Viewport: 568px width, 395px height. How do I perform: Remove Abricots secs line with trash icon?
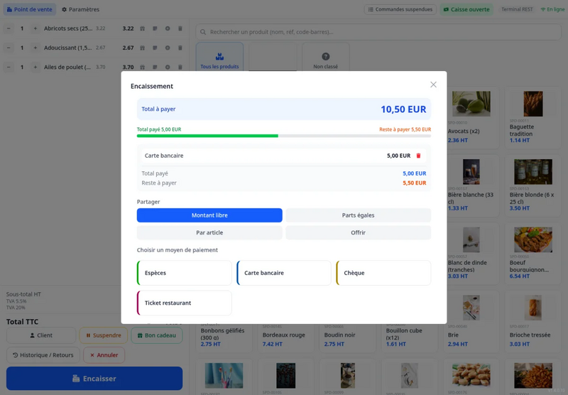click(180, 28)
